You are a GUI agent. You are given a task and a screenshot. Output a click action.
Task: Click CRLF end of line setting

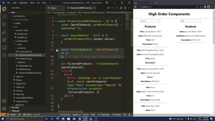tap(93, 115)
